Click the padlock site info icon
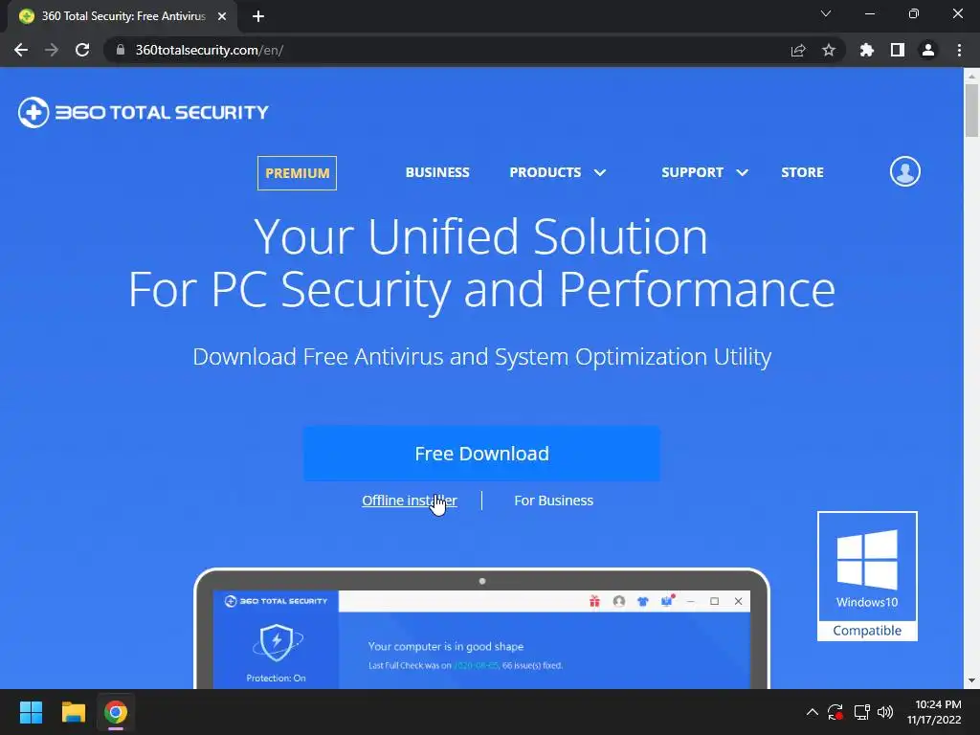The image size is (980, 735). click(120, 50)
